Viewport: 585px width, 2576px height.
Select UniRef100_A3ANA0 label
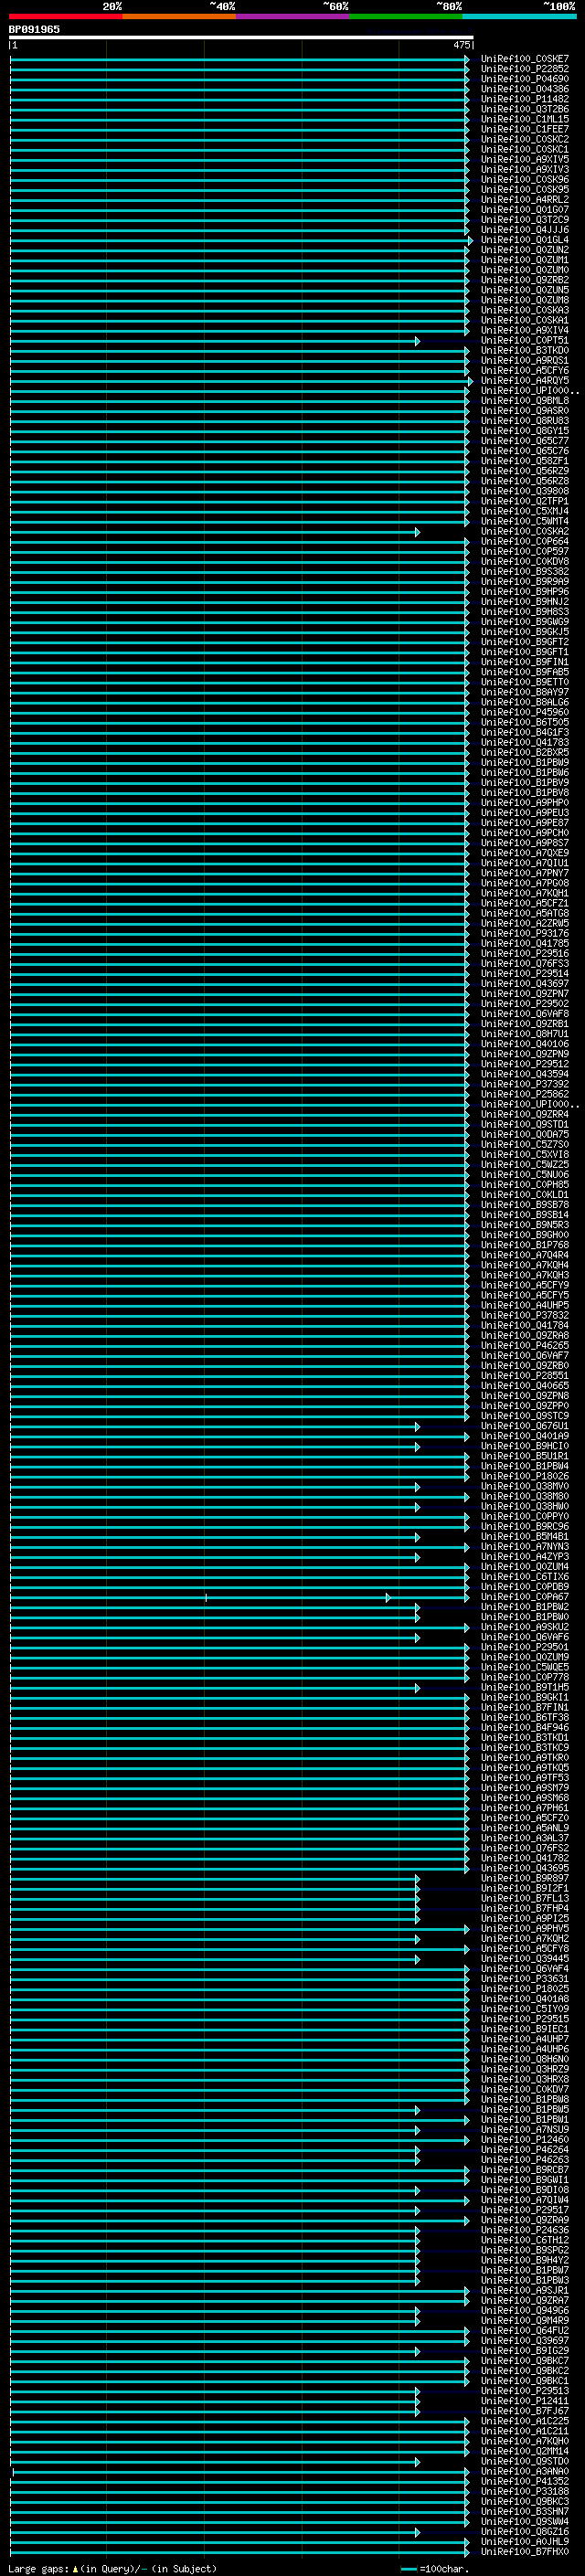(525, 2471)
